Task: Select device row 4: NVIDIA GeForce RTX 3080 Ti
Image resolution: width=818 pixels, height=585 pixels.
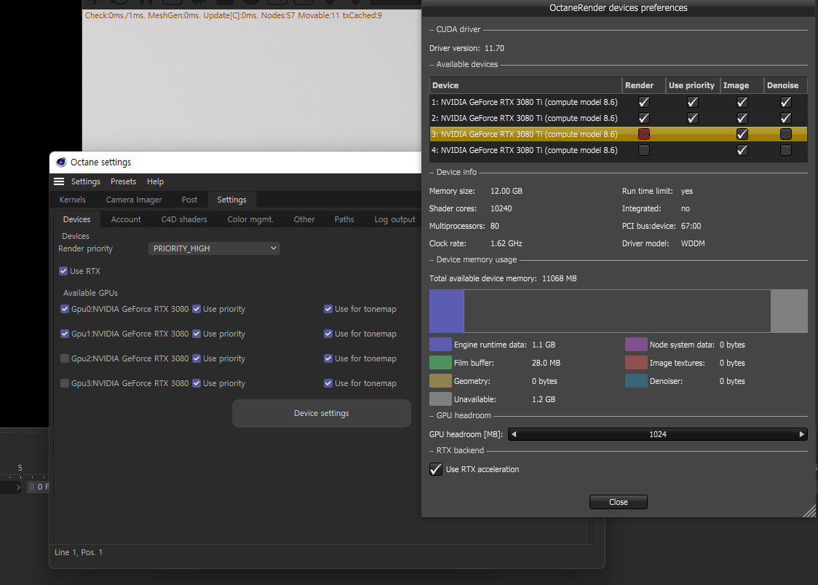Action: (618, 150)
